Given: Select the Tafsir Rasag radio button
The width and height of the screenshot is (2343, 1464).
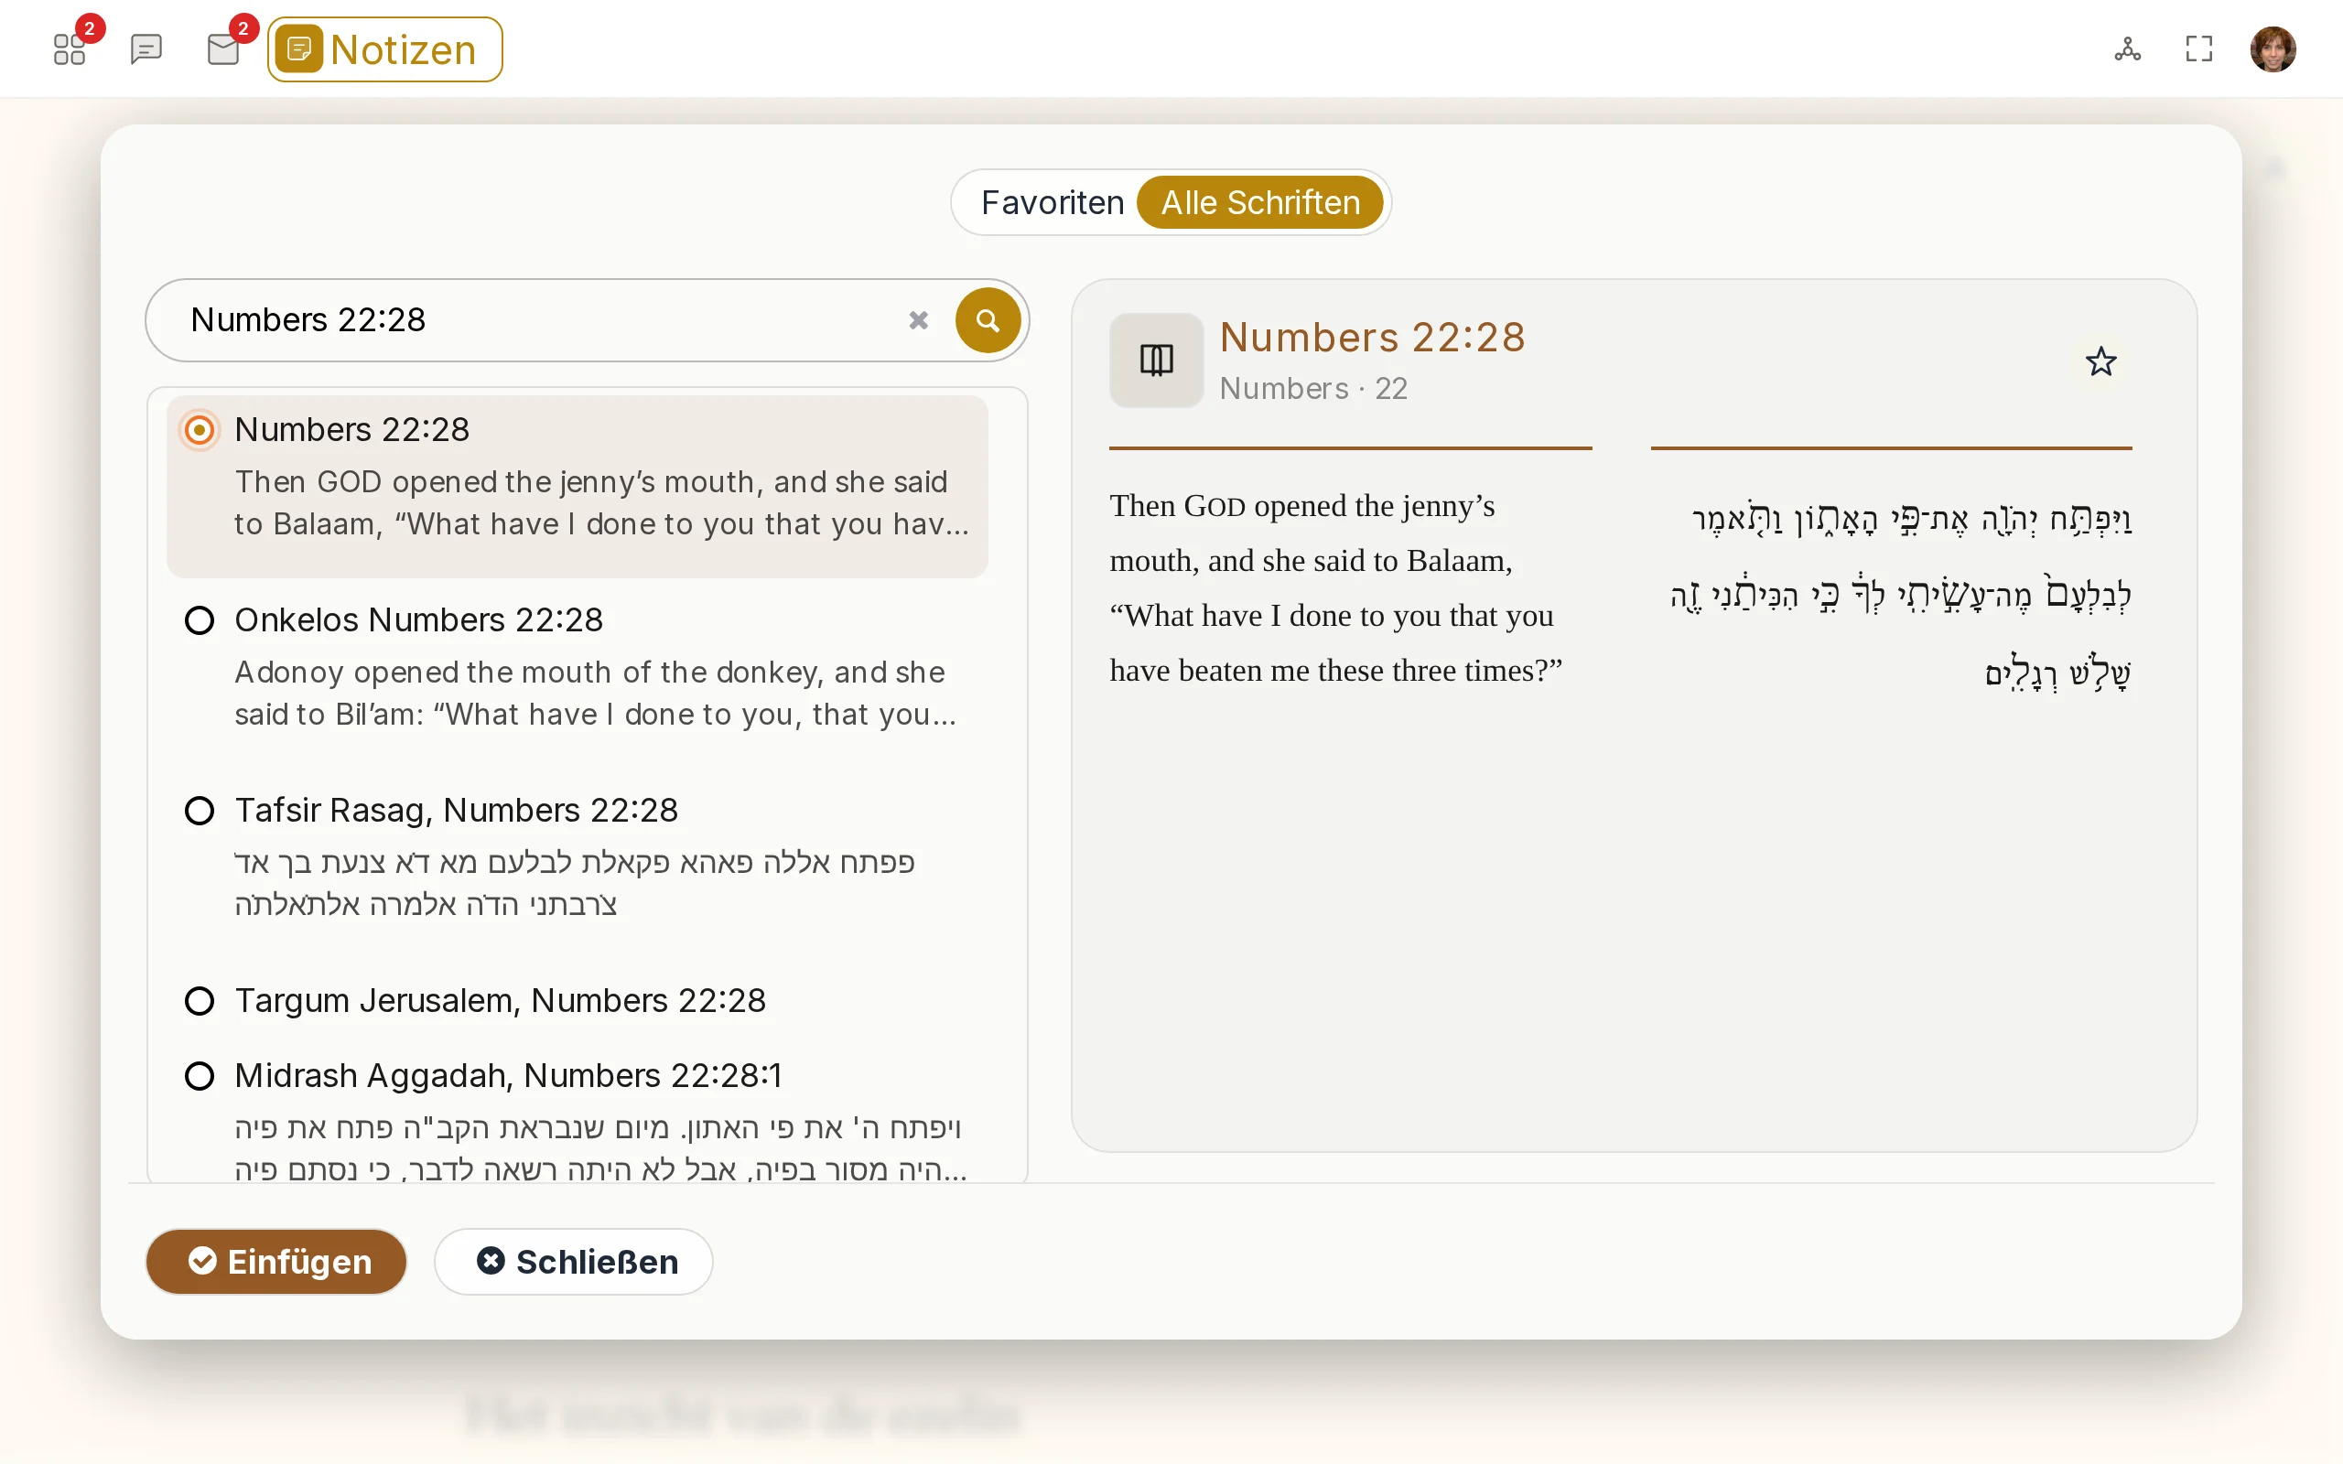Looking at the screenshot, I should [x=200, y=811].
